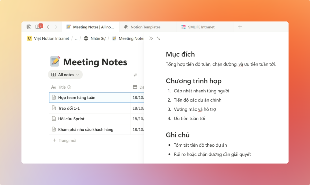Open the All notes view dropdown

pos(65,75)
